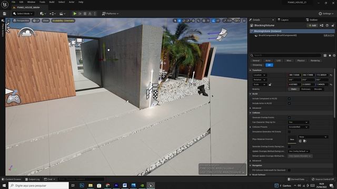
Task: Close the Details tab
Action: [x=273, y=20]
